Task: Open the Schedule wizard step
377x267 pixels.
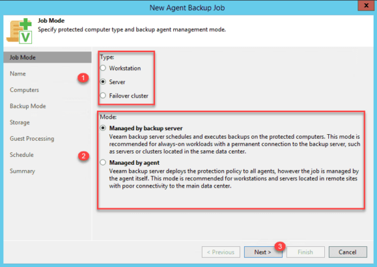Action: coord(21,155)
